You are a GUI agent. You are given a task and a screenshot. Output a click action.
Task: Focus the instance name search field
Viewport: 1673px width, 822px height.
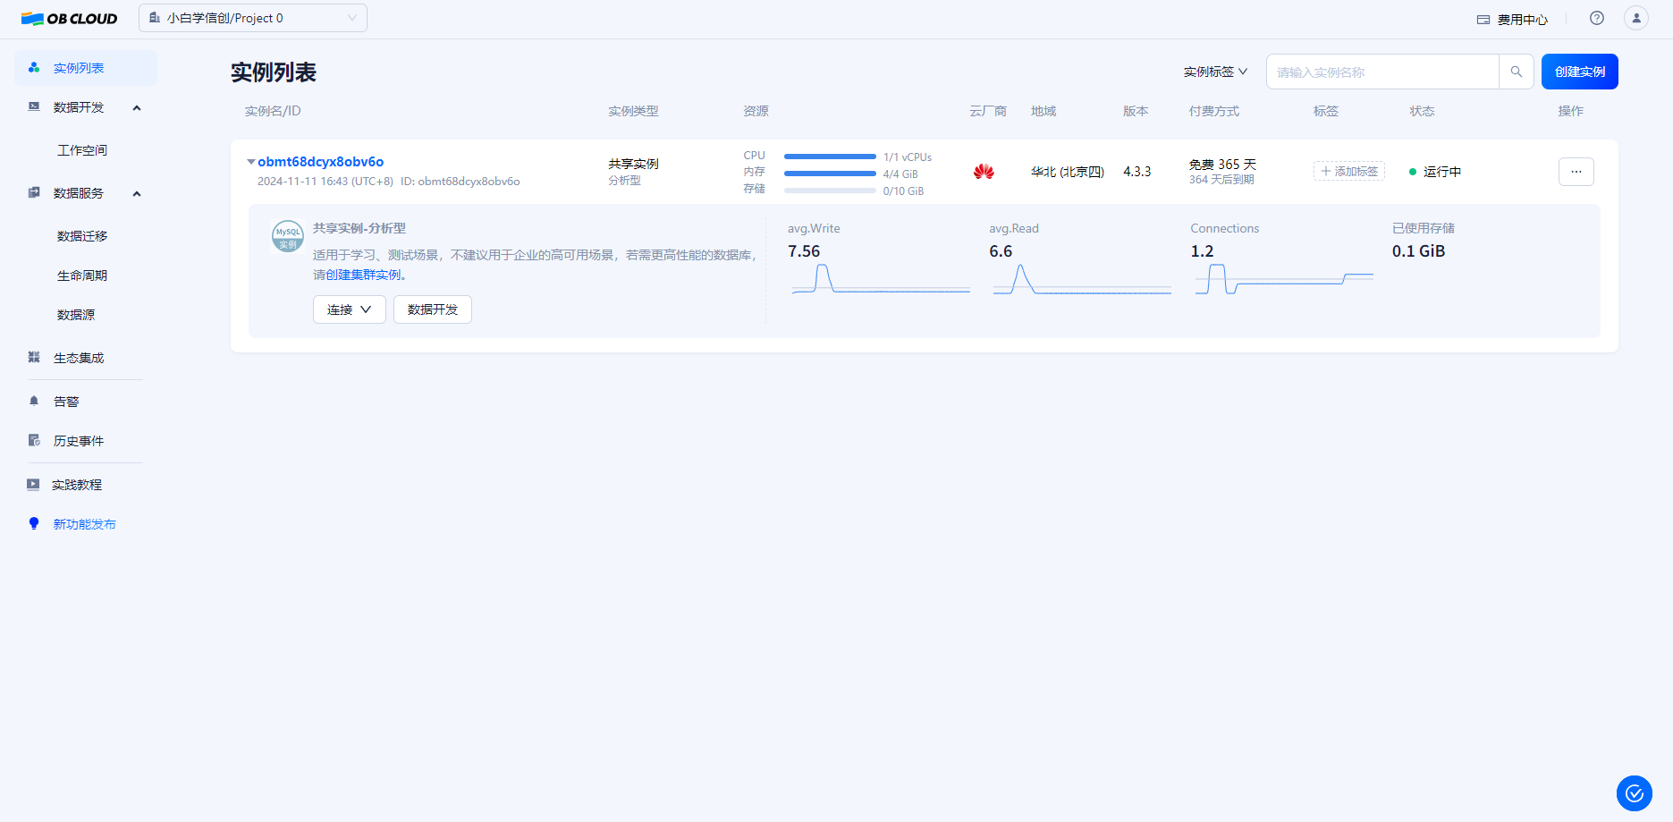[1382, 72]
